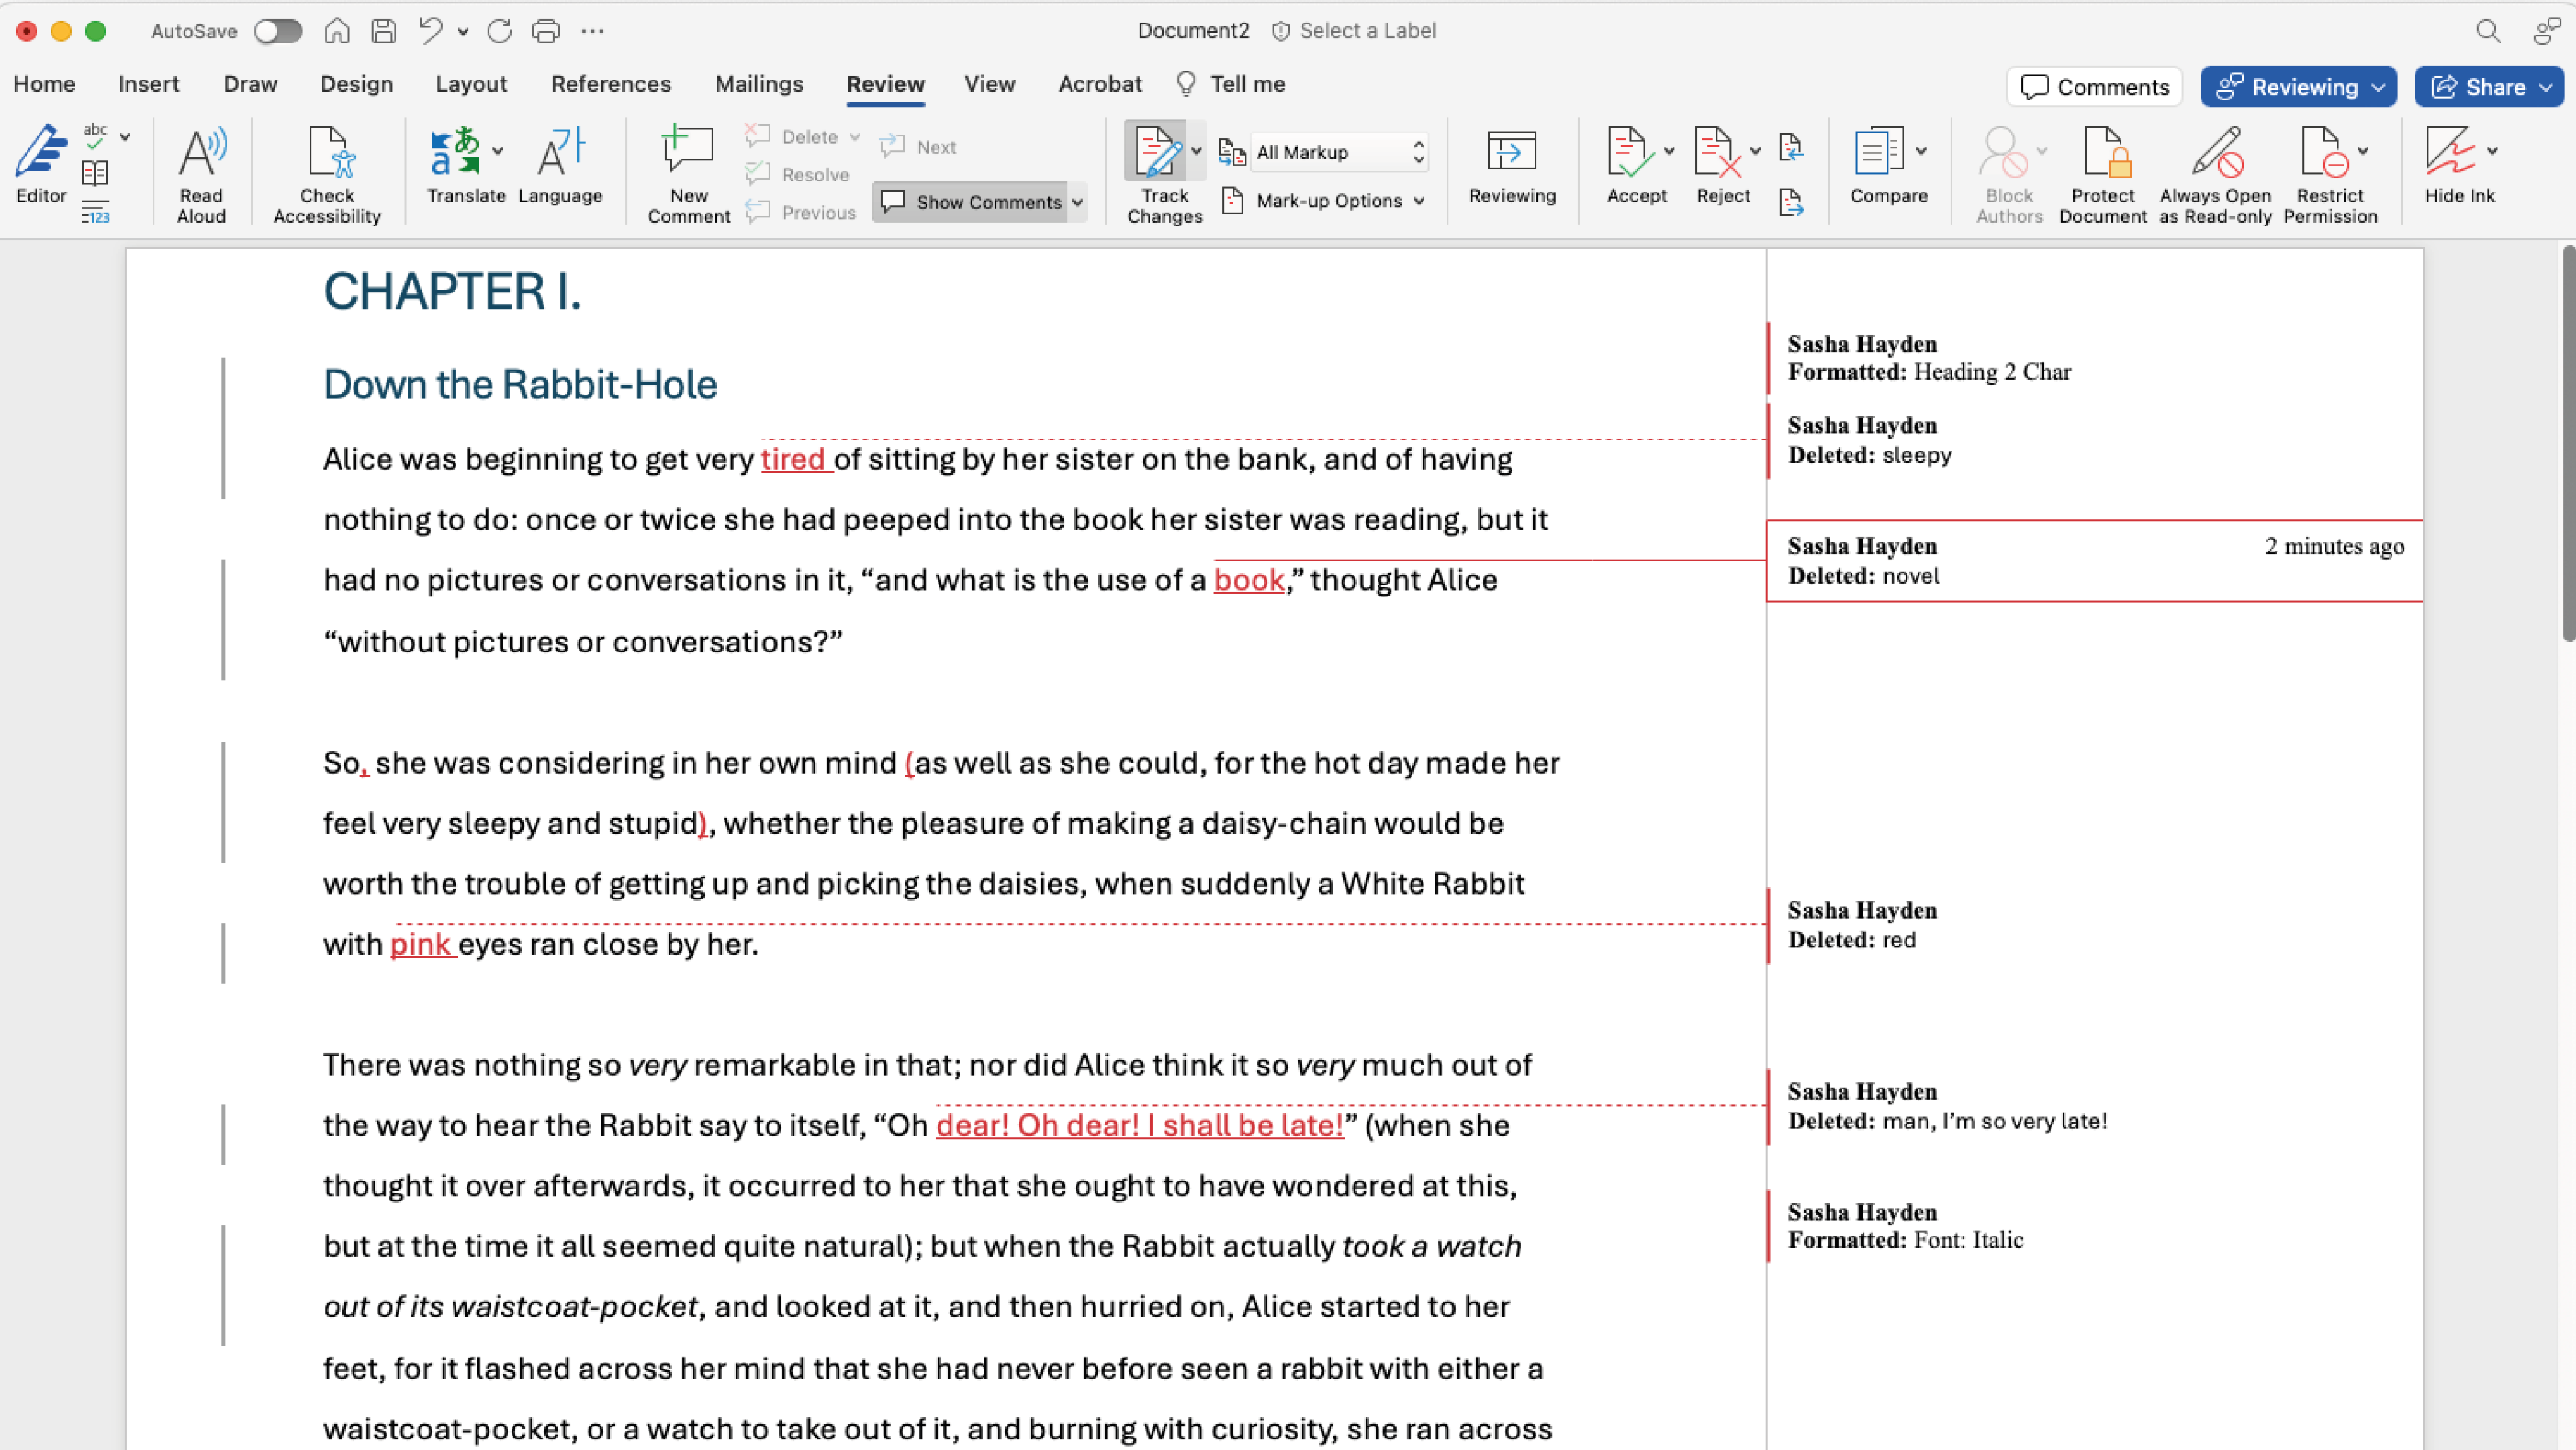Open the Comments pane button
The width and height of the screenshot is (2576, 1450).
(2094, 87)
